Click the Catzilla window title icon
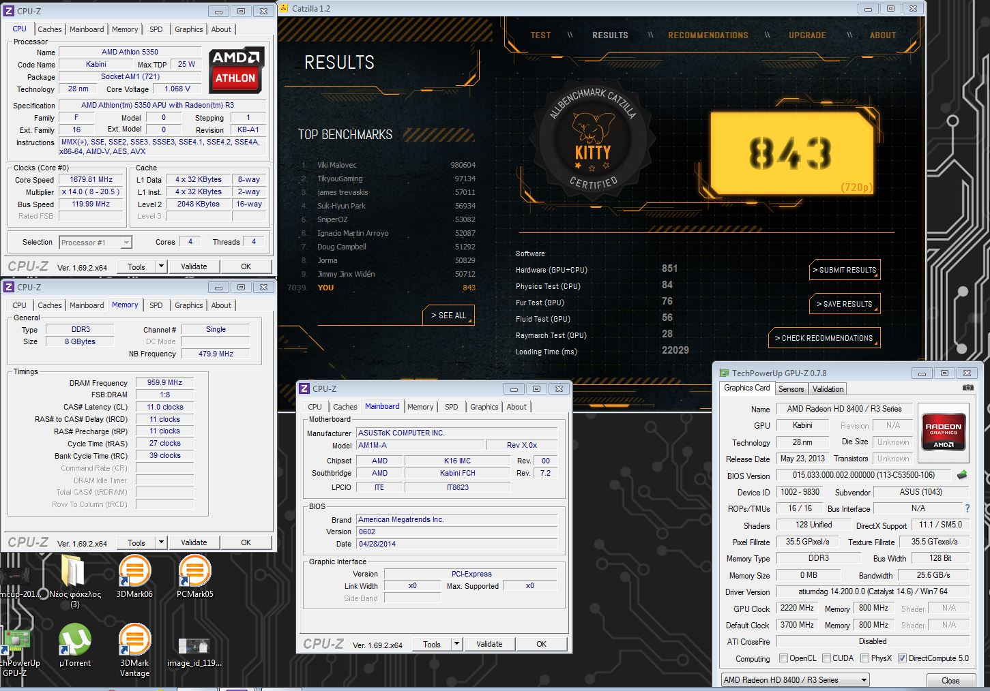 [284, 8]
